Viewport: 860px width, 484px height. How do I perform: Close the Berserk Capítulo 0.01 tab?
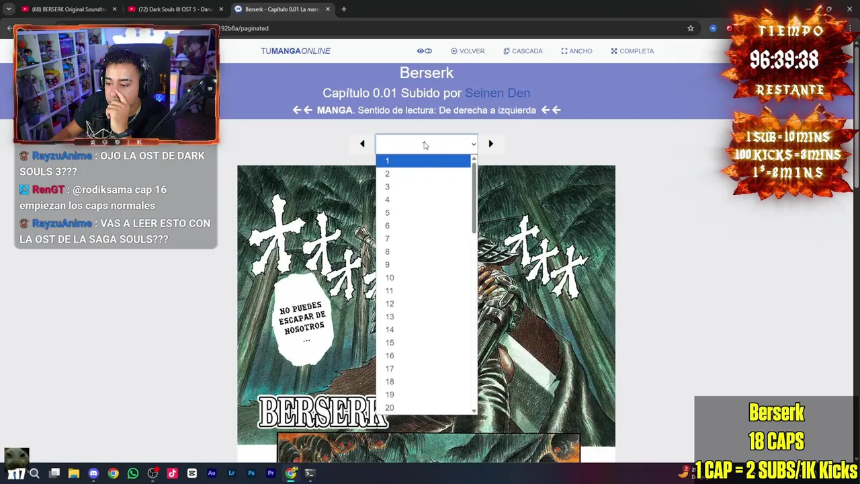click(328, 9)
